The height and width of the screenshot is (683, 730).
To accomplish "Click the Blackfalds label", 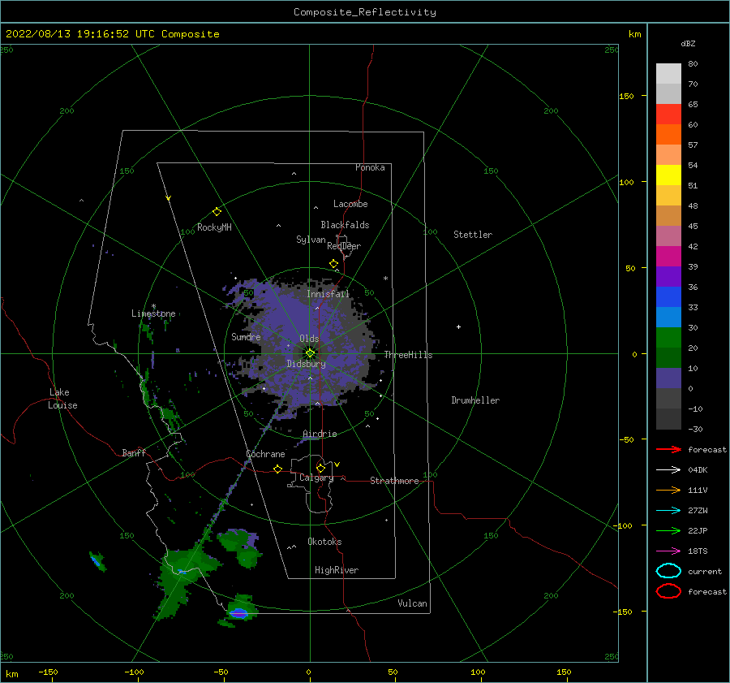I will coord(345,225).
